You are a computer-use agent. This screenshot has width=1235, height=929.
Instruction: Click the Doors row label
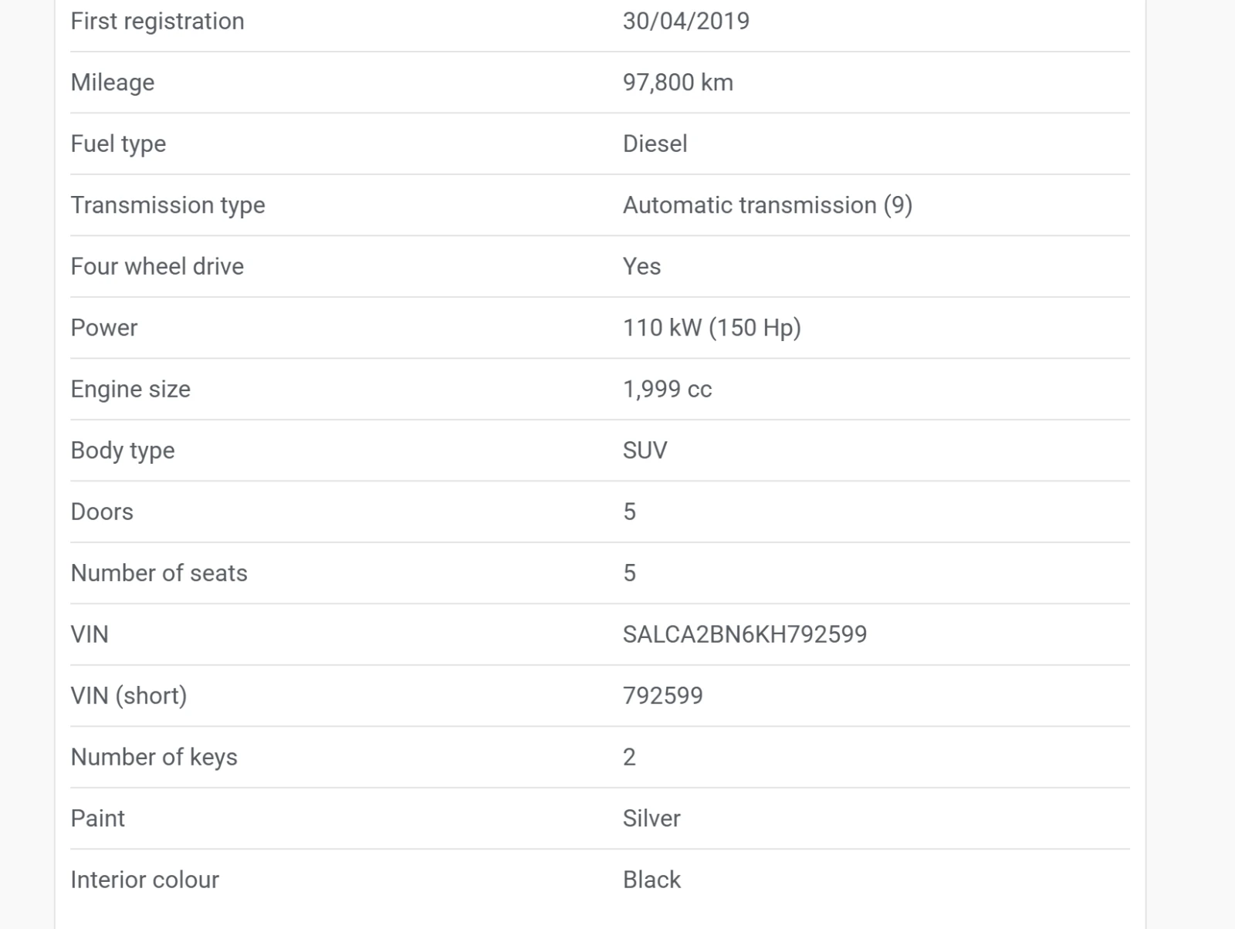coord(102,512)
